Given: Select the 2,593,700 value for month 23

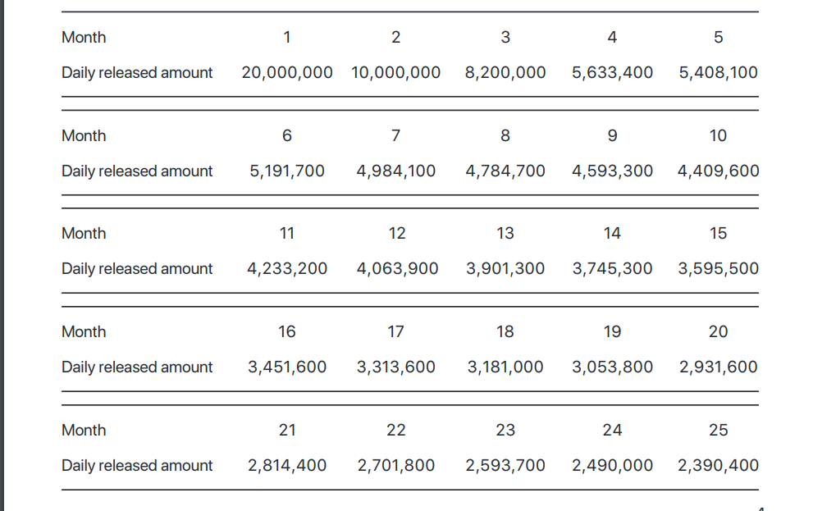Looking at the screenshot, I should 505,466.
